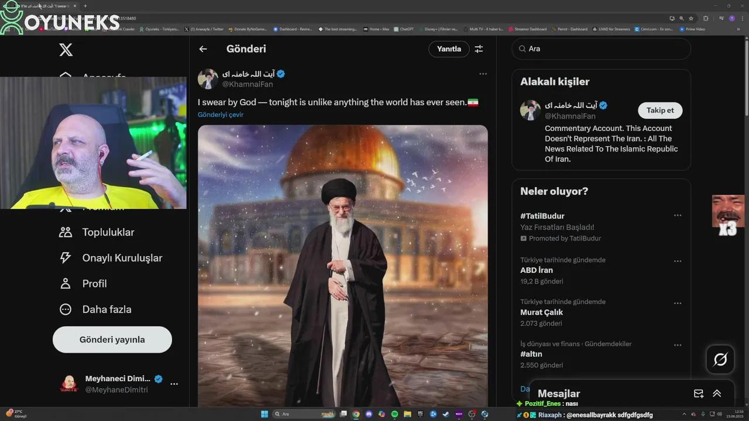The height and width of the screenshot is (421, 749).
Task: Open the LIVAD for Streamers bookmark
Action: pos(611,29)
